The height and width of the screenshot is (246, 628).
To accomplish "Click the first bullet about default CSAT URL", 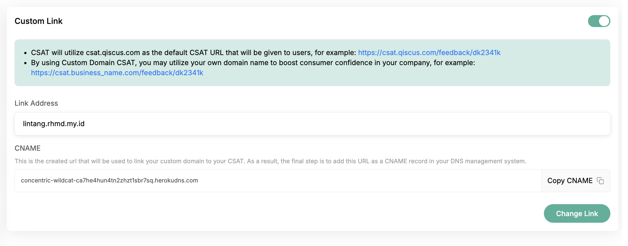I will click(x=266, y=53).
